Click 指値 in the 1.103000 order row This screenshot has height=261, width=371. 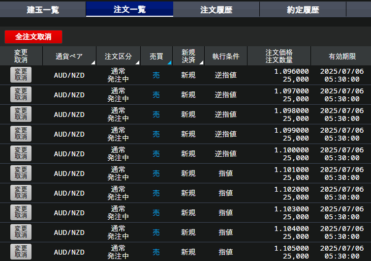point(226,212)
